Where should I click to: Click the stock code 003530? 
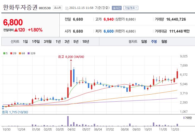pos(45,8)
